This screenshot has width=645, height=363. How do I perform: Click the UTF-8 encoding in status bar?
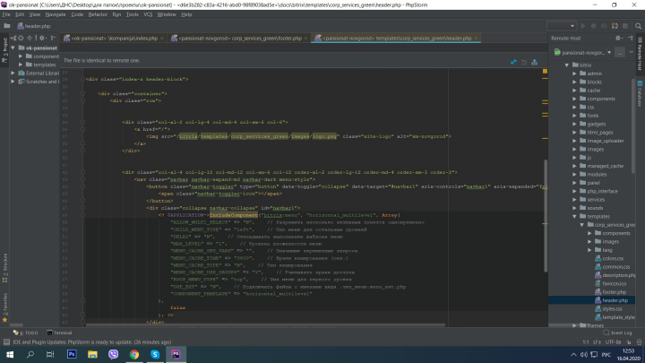click(x=613, y=342)
